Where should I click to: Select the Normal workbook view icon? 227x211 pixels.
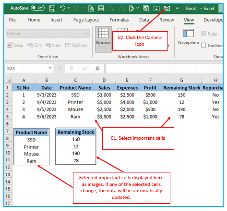103,36
